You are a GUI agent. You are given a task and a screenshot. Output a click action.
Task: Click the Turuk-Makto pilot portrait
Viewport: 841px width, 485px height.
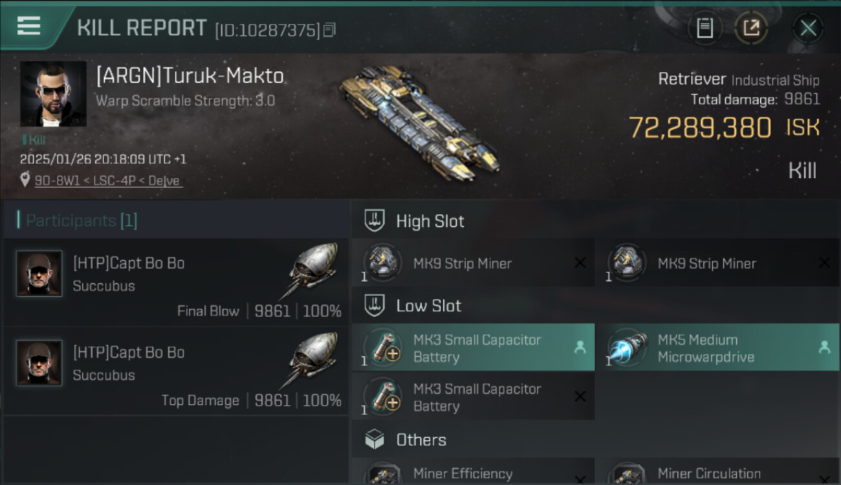53,94
